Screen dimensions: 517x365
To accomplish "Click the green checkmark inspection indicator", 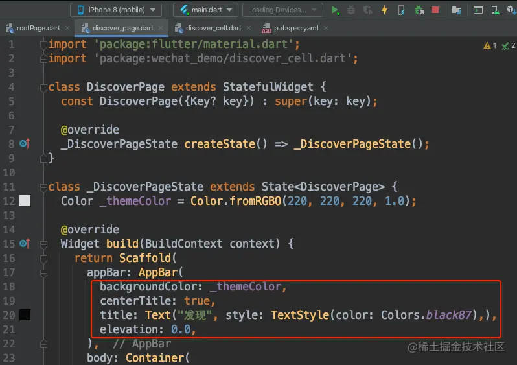I will coord(509,45).
